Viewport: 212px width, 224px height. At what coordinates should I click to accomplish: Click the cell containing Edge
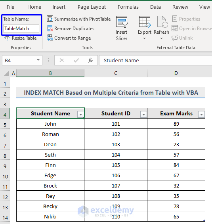(x=50, y=175)
